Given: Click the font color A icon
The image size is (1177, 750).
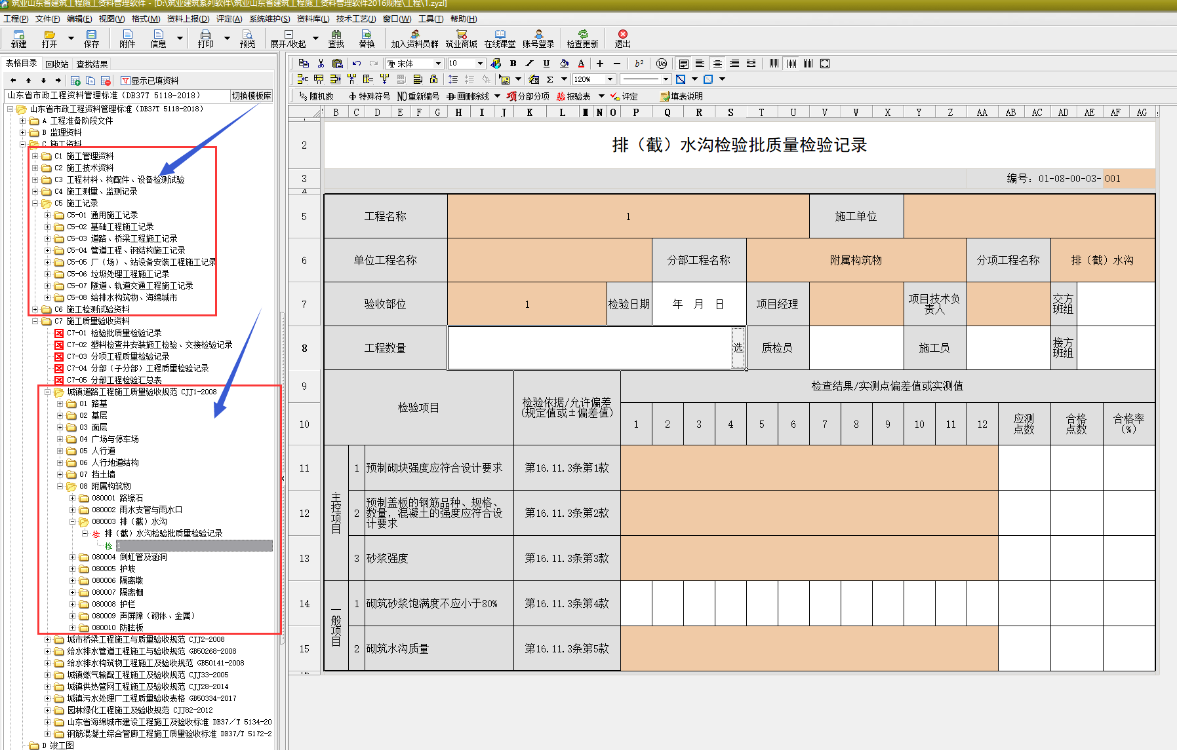Looking at the screenshot, I should (581, 64).
